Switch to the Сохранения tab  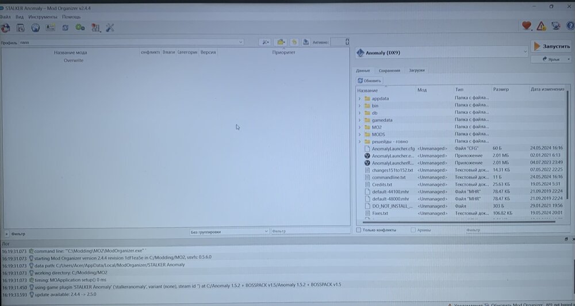pos(389,70)
